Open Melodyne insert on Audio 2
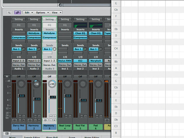184x138 pixels. pyautogui.click(x=34, y=33)
